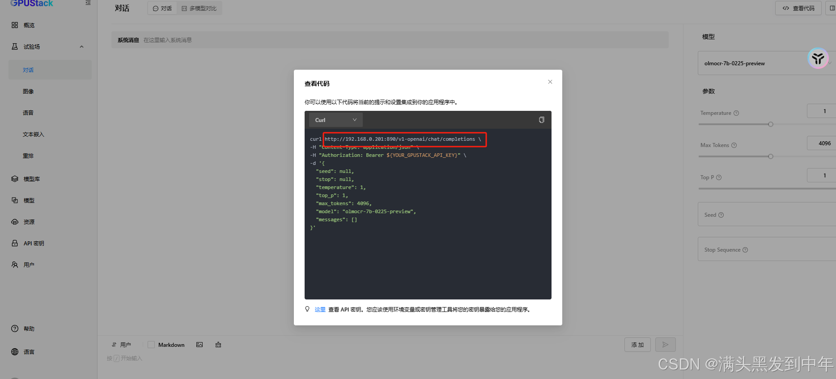Click 概览 dashboard grid icon
The width and height of the screenshot is (836, 379).
point(15,25)
